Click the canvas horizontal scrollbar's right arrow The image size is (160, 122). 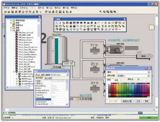click(x=154, y=110)
